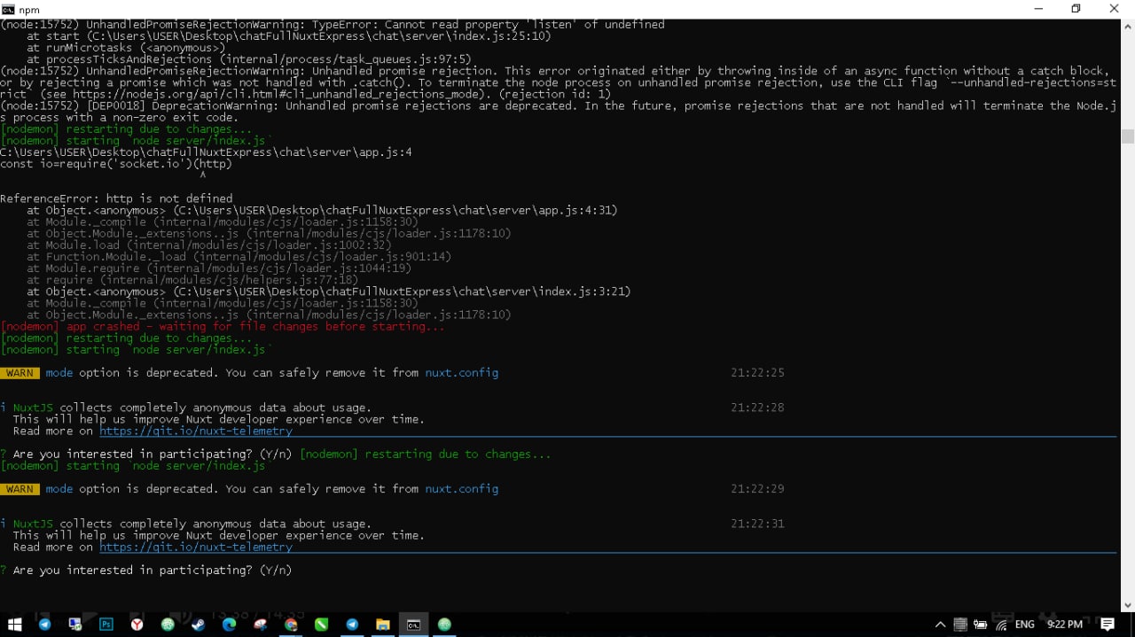Click the 'ReferenceError: http is not defined' line
The image size is (1135, 637).
tap(116, 198)
